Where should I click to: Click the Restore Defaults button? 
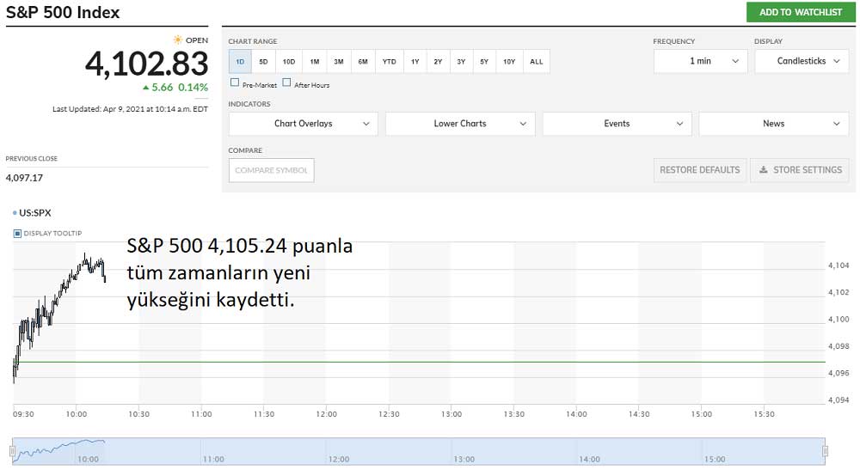pyautogui.click(x=700, y=170)
